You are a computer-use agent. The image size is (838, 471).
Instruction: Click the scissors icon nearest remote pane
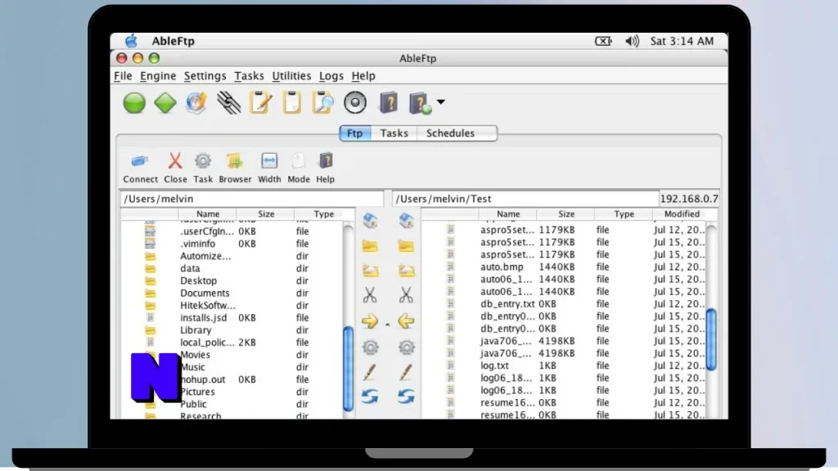[406, 294]
